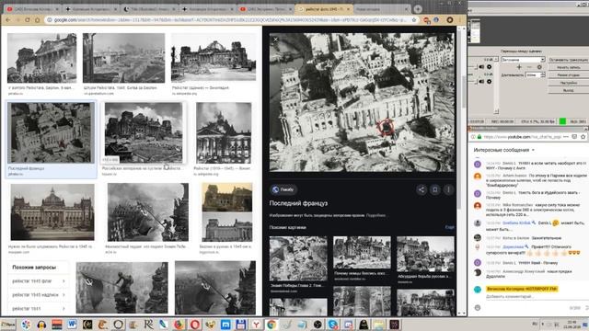Viewport: 589px width, 331px height.
Task: Open Chrome from the taskbar
Action: 271,325
